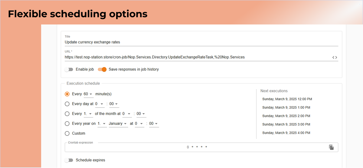This screenshot has width=363, height=168.
Task: Copy the crontab expression with the copy icon
Action: (331, 147)
